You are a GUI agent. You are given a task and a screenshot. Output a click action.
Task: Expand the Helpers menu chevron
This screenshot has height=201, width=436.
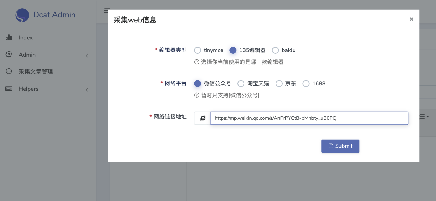[x=87, y=90]
